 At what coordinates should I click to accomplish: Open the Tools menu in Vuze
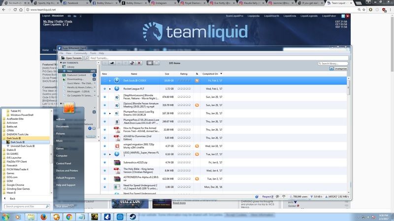(93, 53)
